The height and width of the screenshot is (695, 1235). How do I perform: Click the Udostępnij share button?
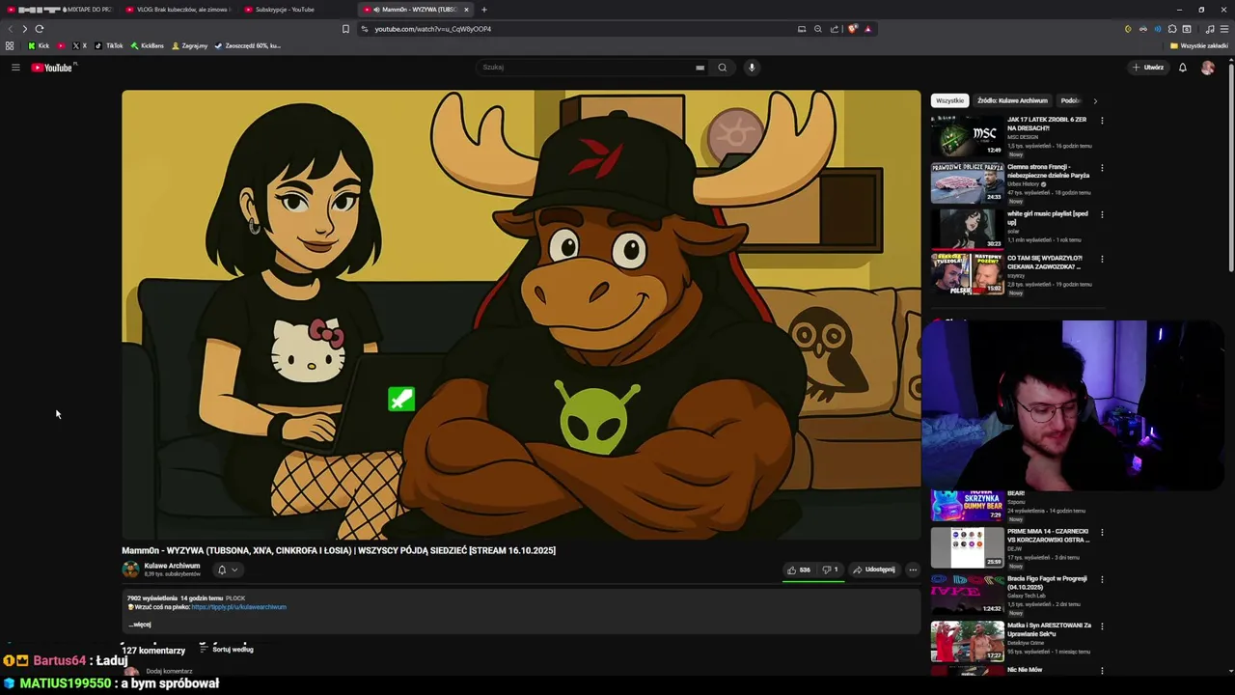point(874,570)
